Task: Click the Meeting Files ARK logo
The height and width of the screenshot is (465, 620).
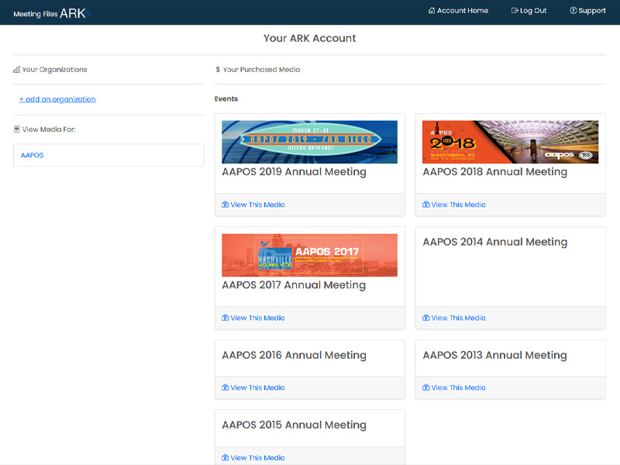Action: [x=52, y=13]
